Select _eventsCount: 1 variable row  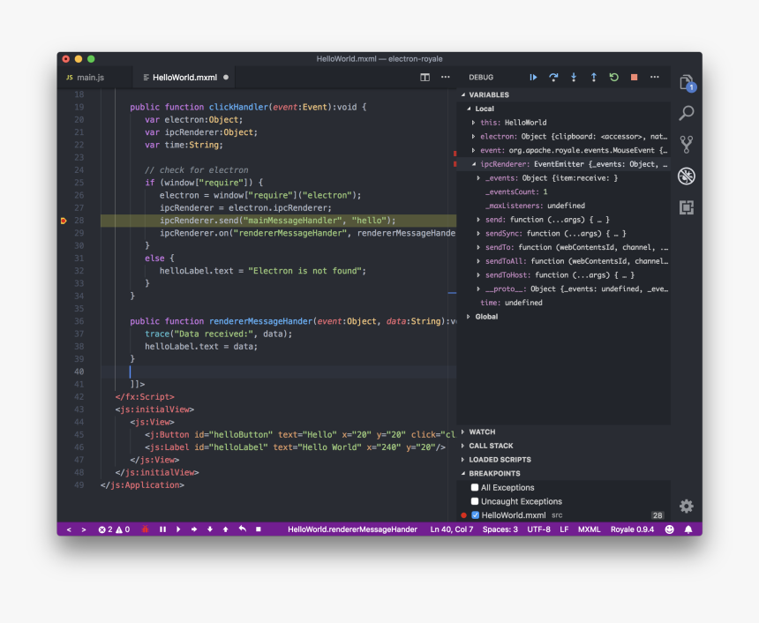coord(563,191)
